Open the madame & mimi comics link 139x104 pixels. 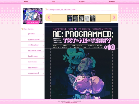(34, 51)
